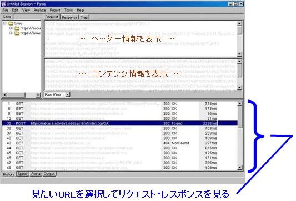Click scroll down arrow in header pane
This screenshot has height=201, width=296.
tap(239, 54)
